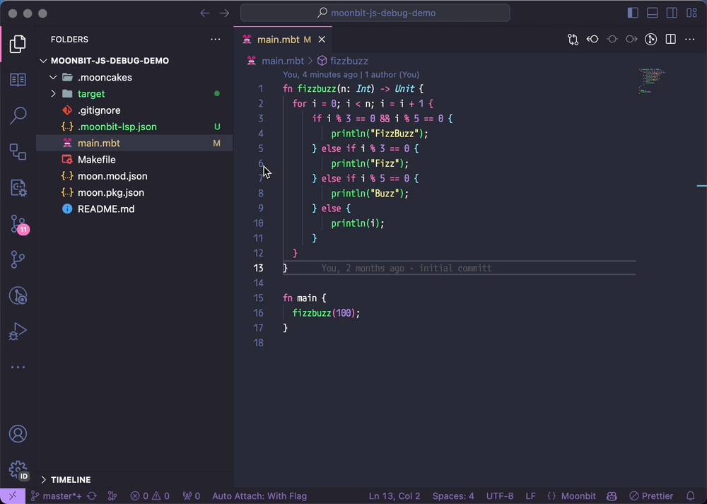Open Source Control with 11 changes
Screen dimensions: 707x504
click(19, 224)
